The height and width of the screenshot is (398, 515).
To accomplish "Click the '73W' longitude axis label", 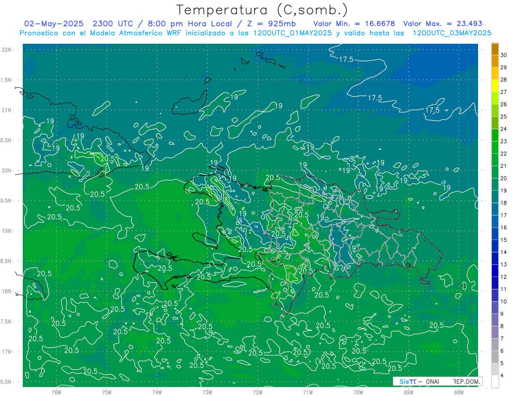I will pos(207,392).
